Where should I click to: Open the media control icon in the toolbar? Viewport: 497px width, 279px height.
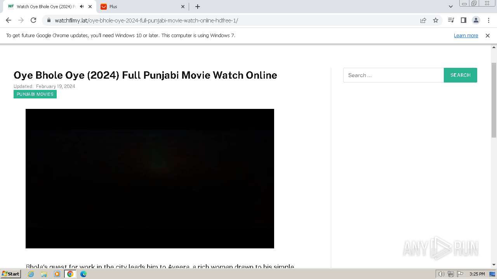pos(451,20)
